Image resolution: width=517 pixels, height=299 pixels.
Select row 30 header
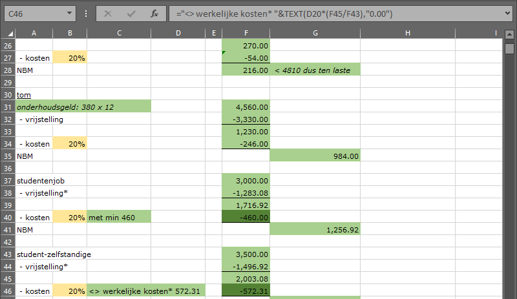tap(8, 95)
